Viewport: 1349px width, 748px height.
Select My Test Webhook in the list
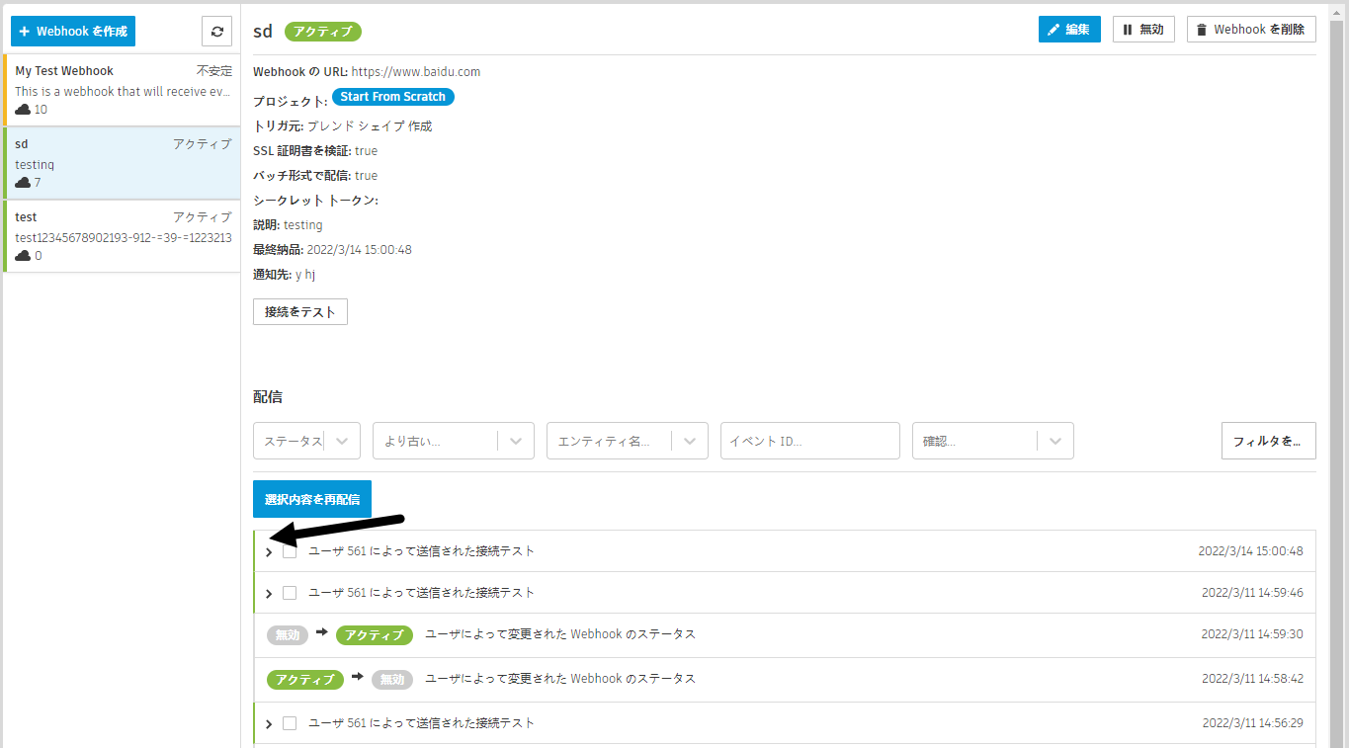pyautogui.click(x=122, y=90)
